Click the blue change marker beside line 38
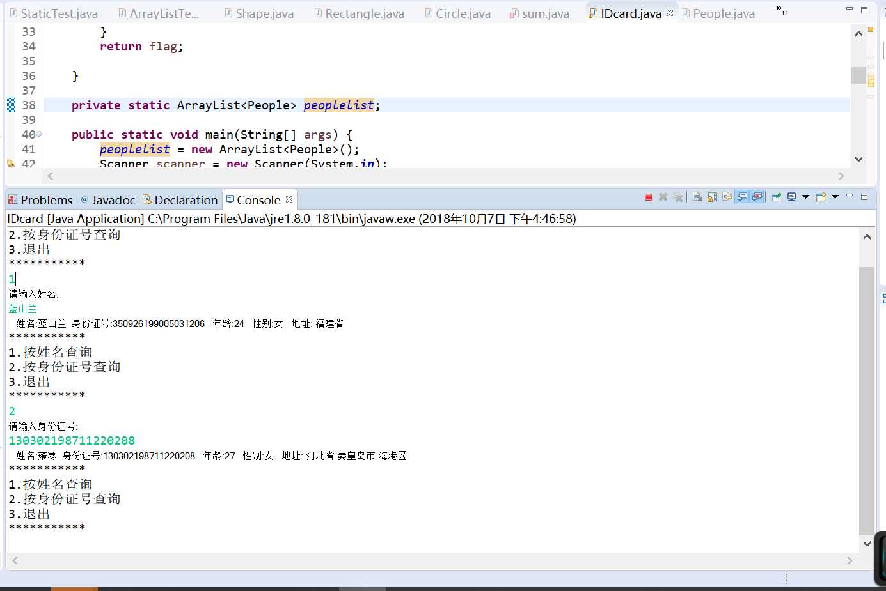This screenshot has width=886, height=591. click(11, 105)
